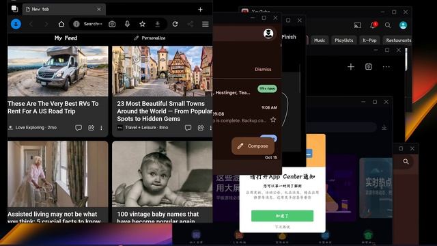Screen dimensions: 437x246
Task: Cast from YouTube window
Action: pyautogui.click(x=358, y=25)
